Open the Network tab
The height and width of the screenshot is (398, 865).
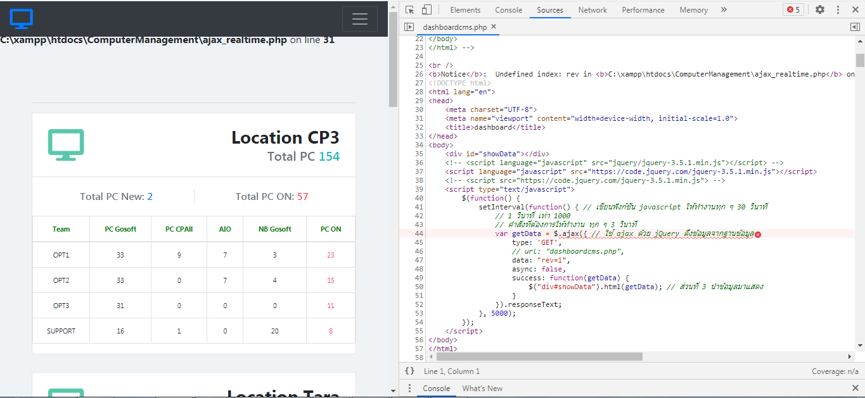(x=593, y=10)
